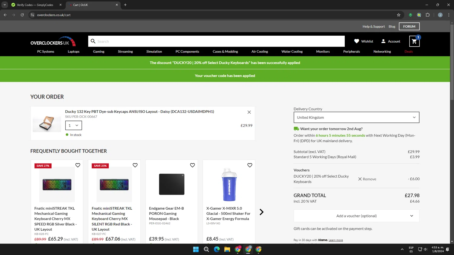Open Laptops menu
454x255 pixels.
click(x=74, y=52)
